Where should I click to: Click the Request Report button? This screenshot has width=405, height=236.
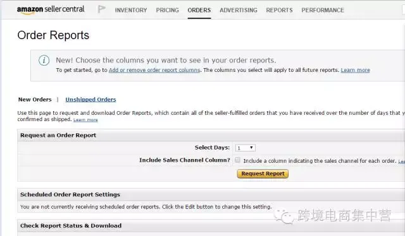263,174
